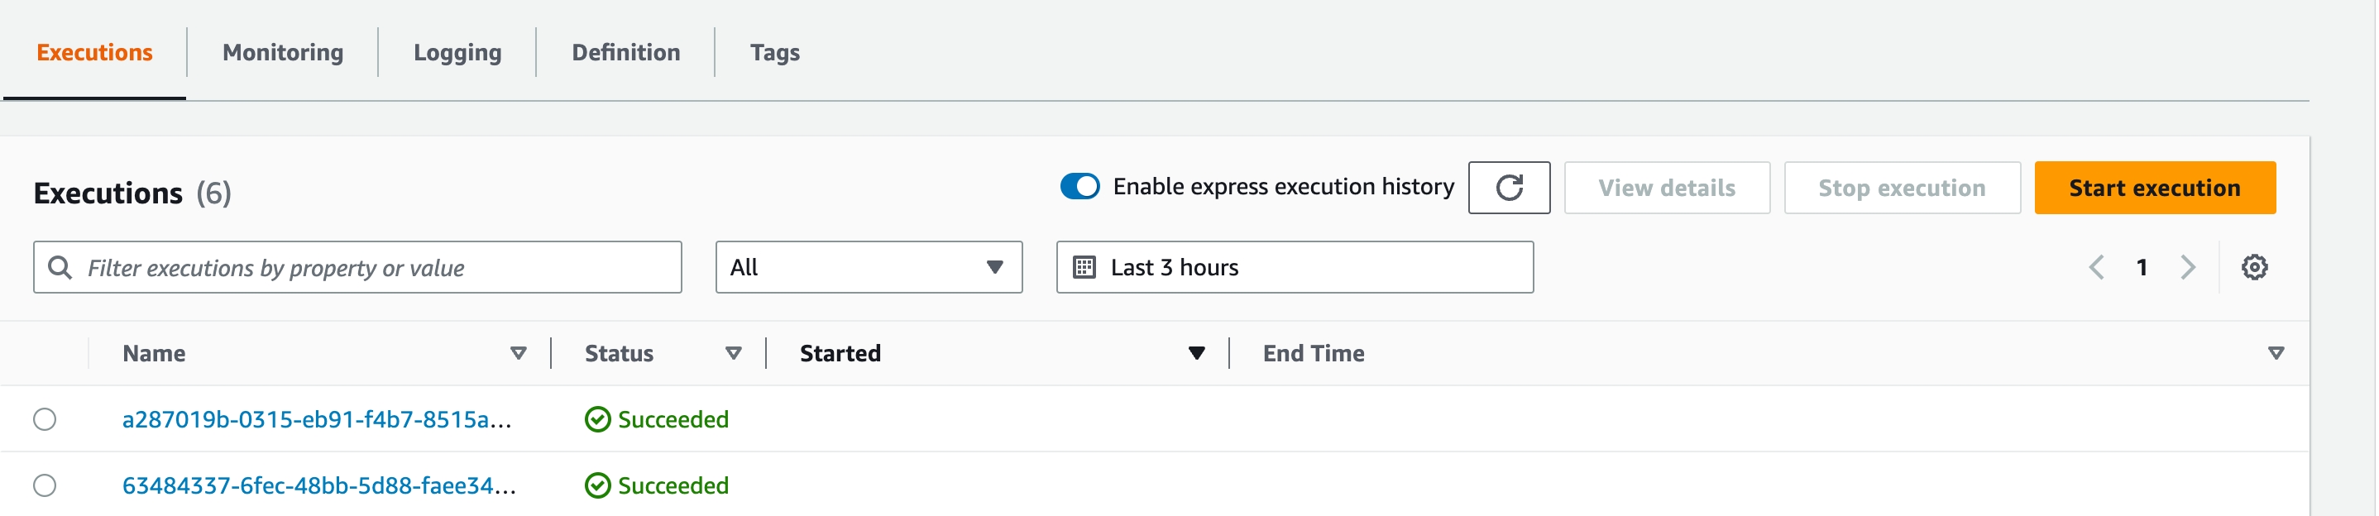Viewport: 2379px width, 516px height.
Task: Switch to the Definition tab
Action: click(x=625, y=53)
